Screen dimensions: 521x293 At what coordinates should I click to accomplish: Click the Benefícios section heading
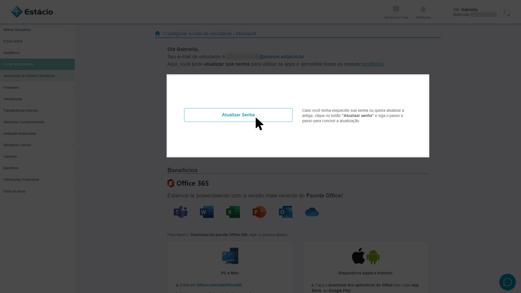[x=183, y=170]
